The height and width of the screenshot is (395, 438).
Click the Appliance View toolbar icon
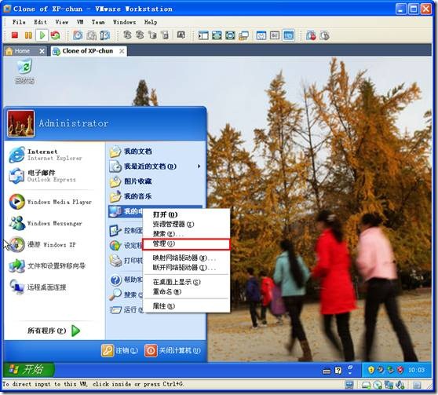[275, 35]
